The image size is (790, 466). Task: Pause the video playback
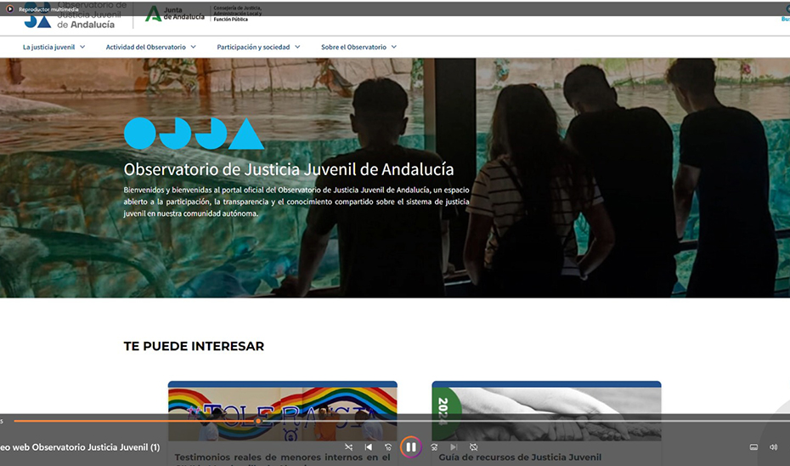tap(410, 447)
